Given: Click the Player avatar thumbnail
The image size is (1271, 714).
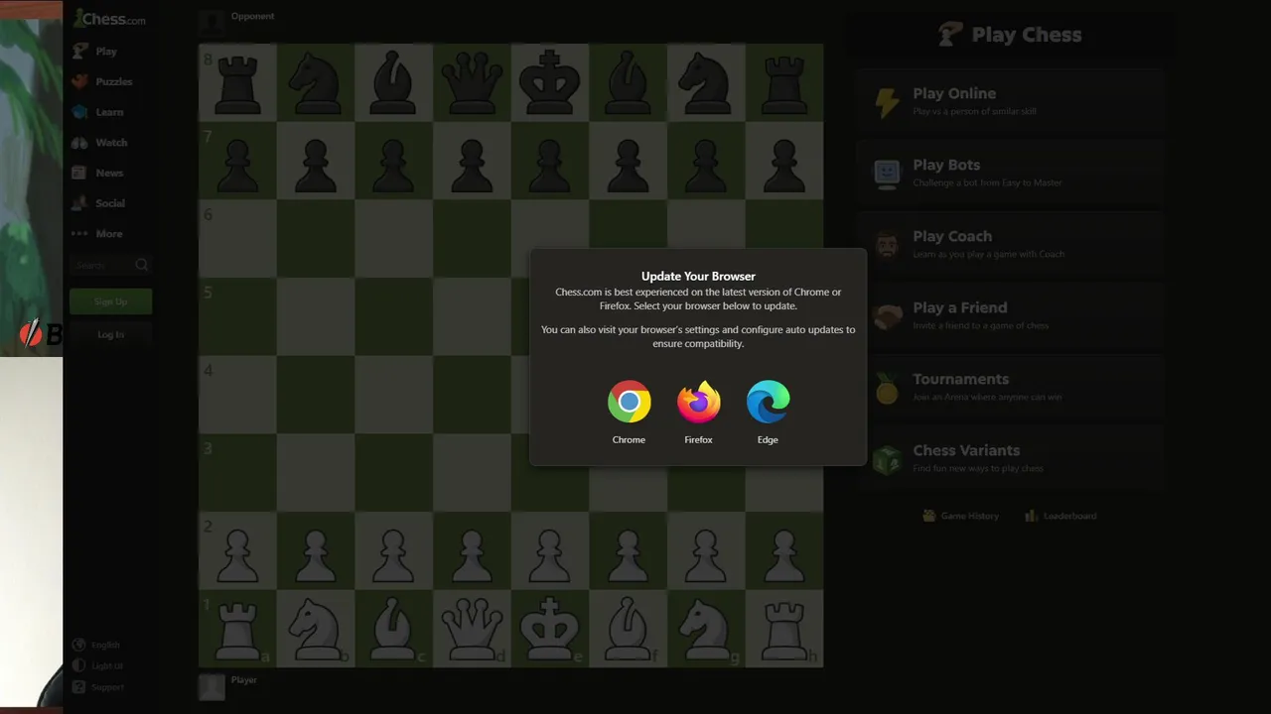Looking at the screenshot, I should [x=212, y=686].
